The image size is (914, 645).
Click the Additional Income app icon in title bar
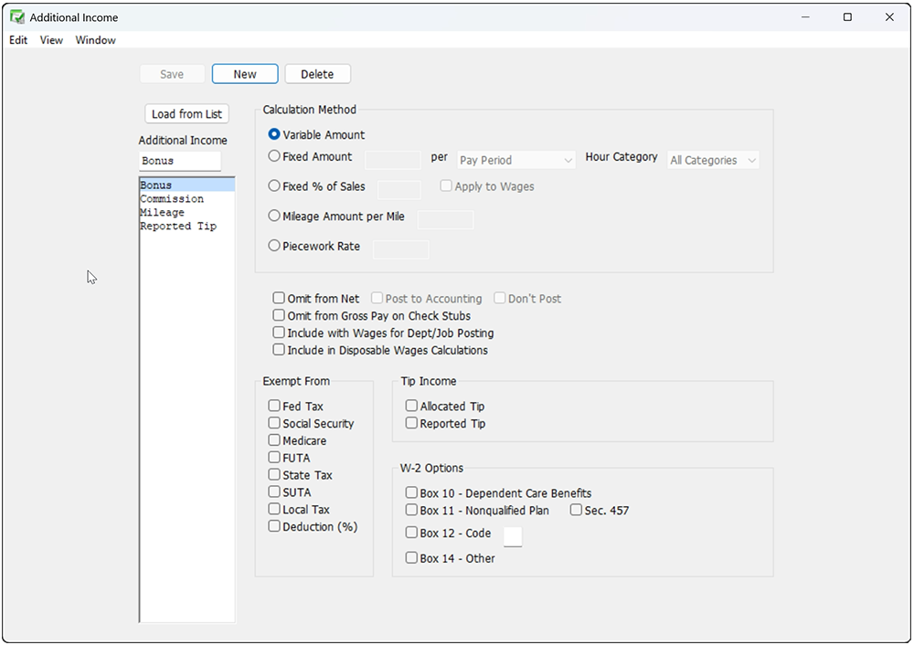pyautogui.click(x=16, y=16)
